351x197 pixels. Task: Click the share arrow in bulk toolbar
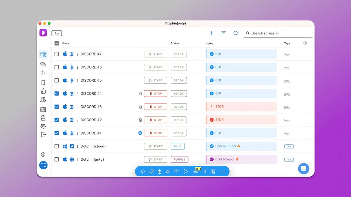(x=168, y=172)
